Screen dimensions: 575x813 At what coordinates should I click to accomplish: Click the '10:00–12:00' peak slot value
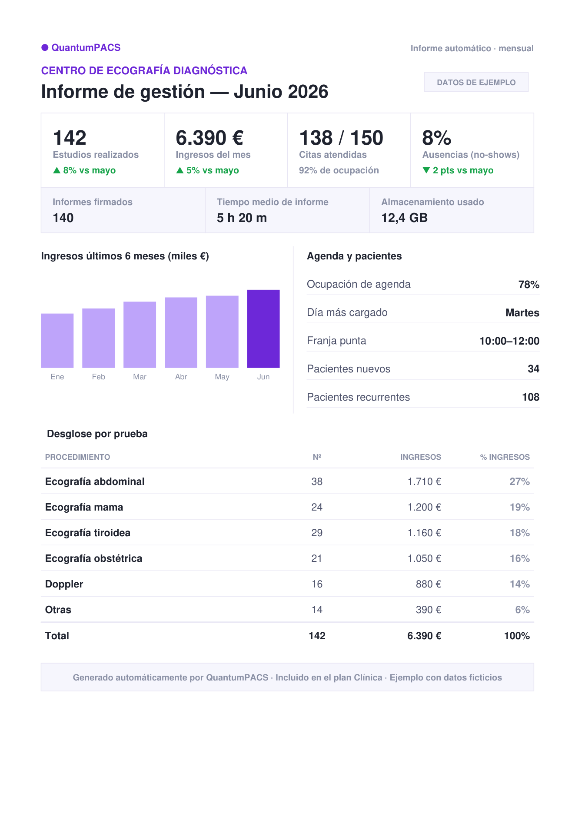(509, 341)
